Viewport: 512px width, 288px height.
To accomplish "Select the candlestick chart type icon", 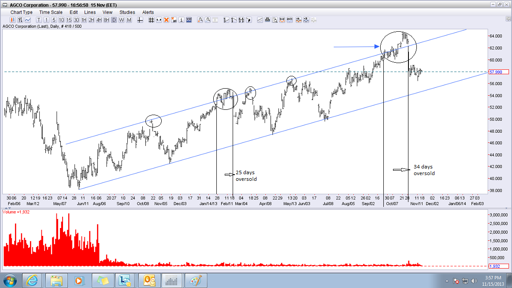I will (x=13, y=20).
